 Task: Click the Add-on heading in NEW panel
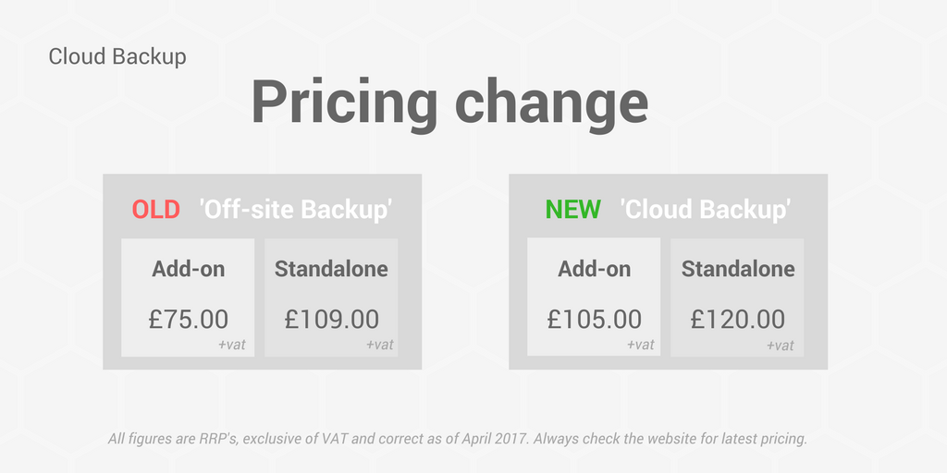[x=595, y=269]
